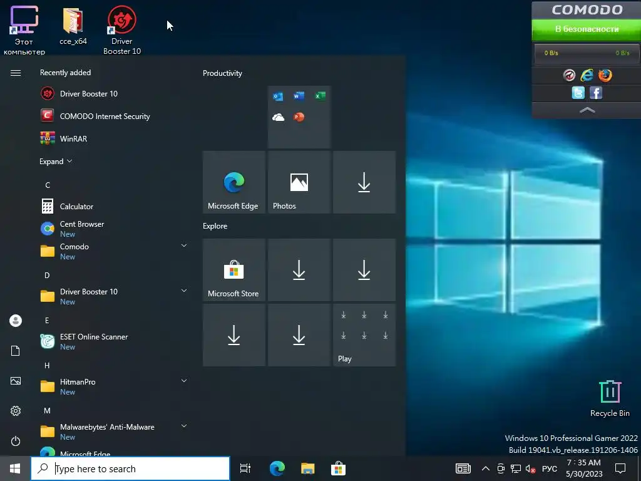The width and height of the screenshot is (641, 481).
Task: Click the Type here to search box
Action: coord(130,468)
